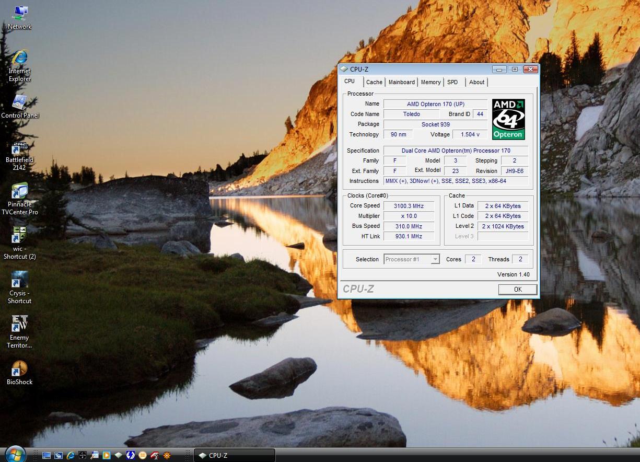Click the HT Link value 930.1 MHz

tap(409, 236)
